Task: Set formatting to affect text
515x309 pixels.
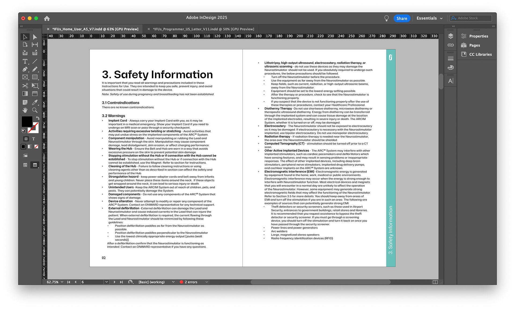Action: coord(34,139)
